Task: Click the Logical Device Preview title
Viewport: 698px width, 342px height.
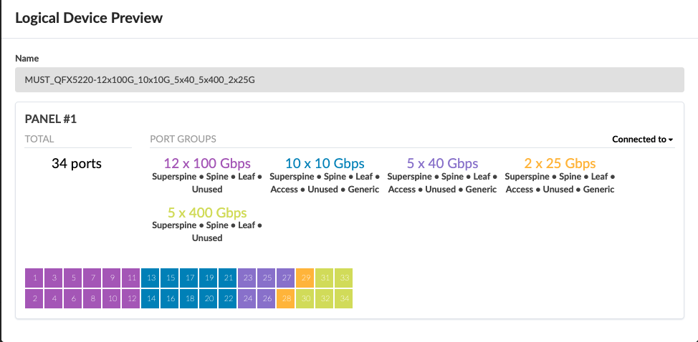Action: click(x=89, y=18)
